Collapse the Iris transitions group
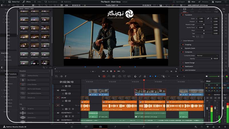The image size is (229, 129). point(50,104)
